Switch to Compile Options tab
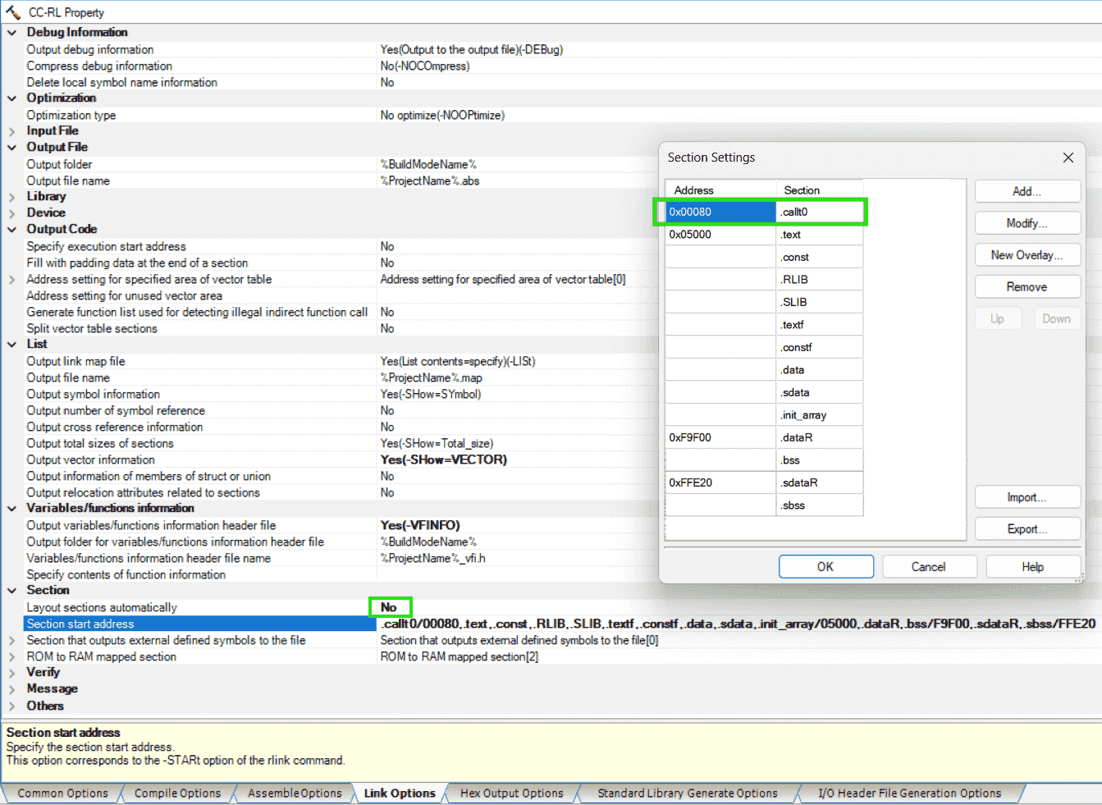Viewport: 1102px width, 805px height. pyautogui.click(x=177, y=794)
